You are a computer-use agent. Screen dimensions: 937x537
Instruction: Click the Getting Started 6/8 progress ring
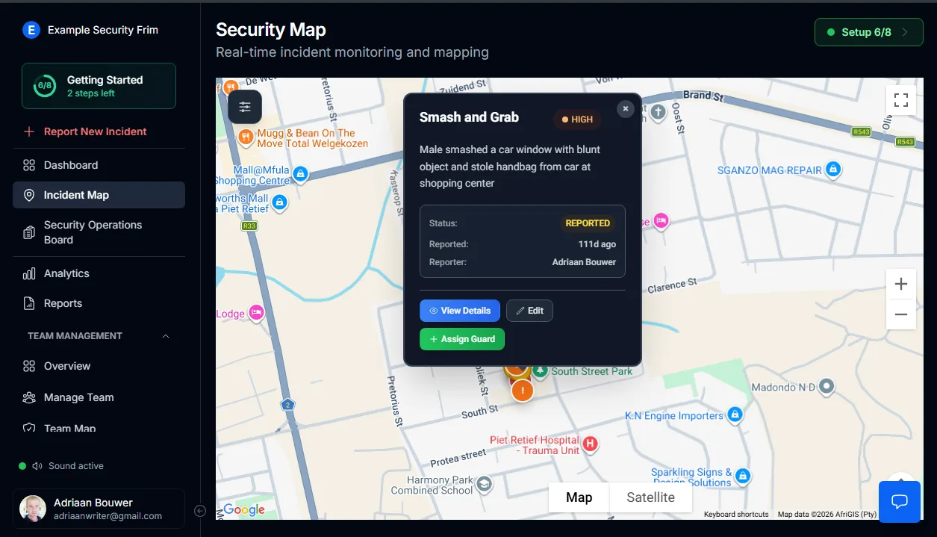45,85
